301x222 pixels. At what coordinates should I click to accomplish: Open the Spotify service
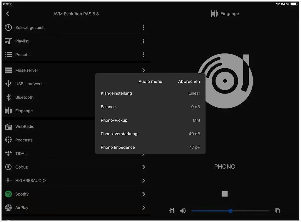click(22, 194)
